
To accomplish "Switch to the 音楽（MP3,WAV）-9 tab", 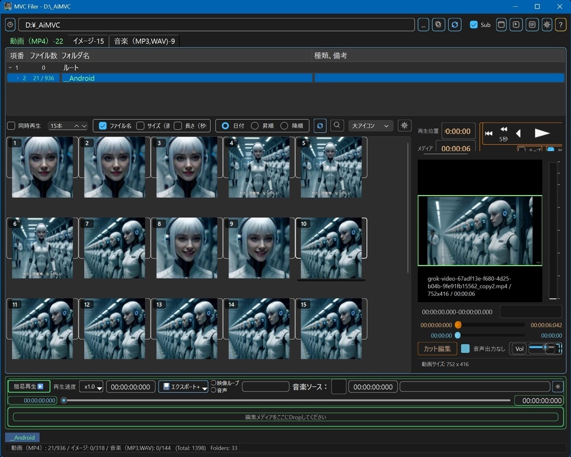I will pos(144,41).
